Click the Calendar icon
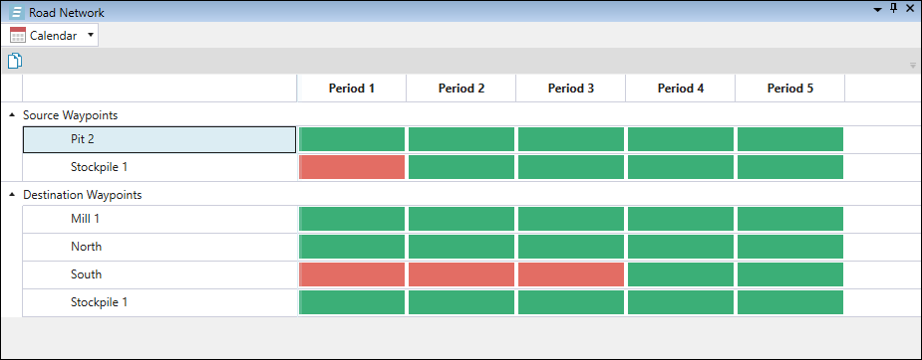 pyautogui.click(x=18, y=35)
